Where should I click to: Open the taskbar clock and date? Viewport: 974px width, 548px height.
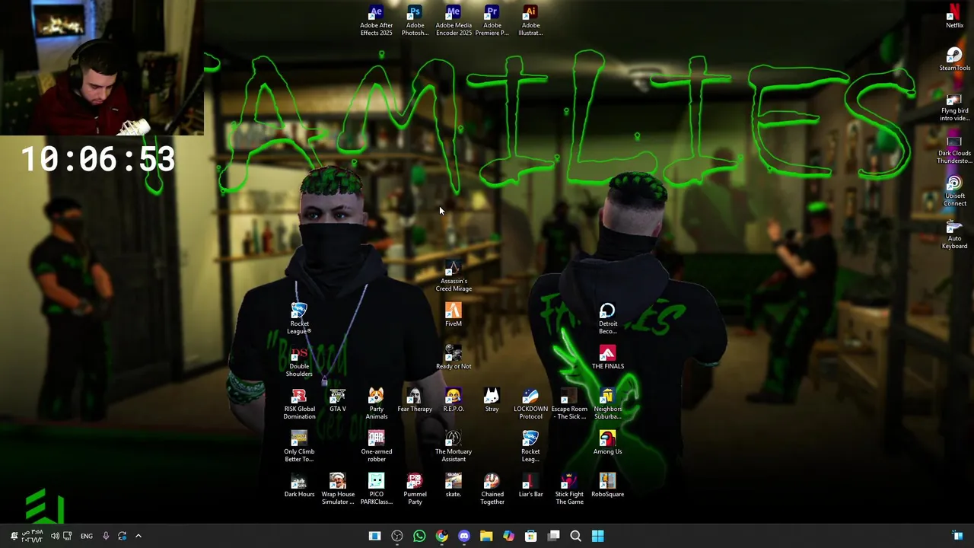pyautogui.click(x=32, y=536)
